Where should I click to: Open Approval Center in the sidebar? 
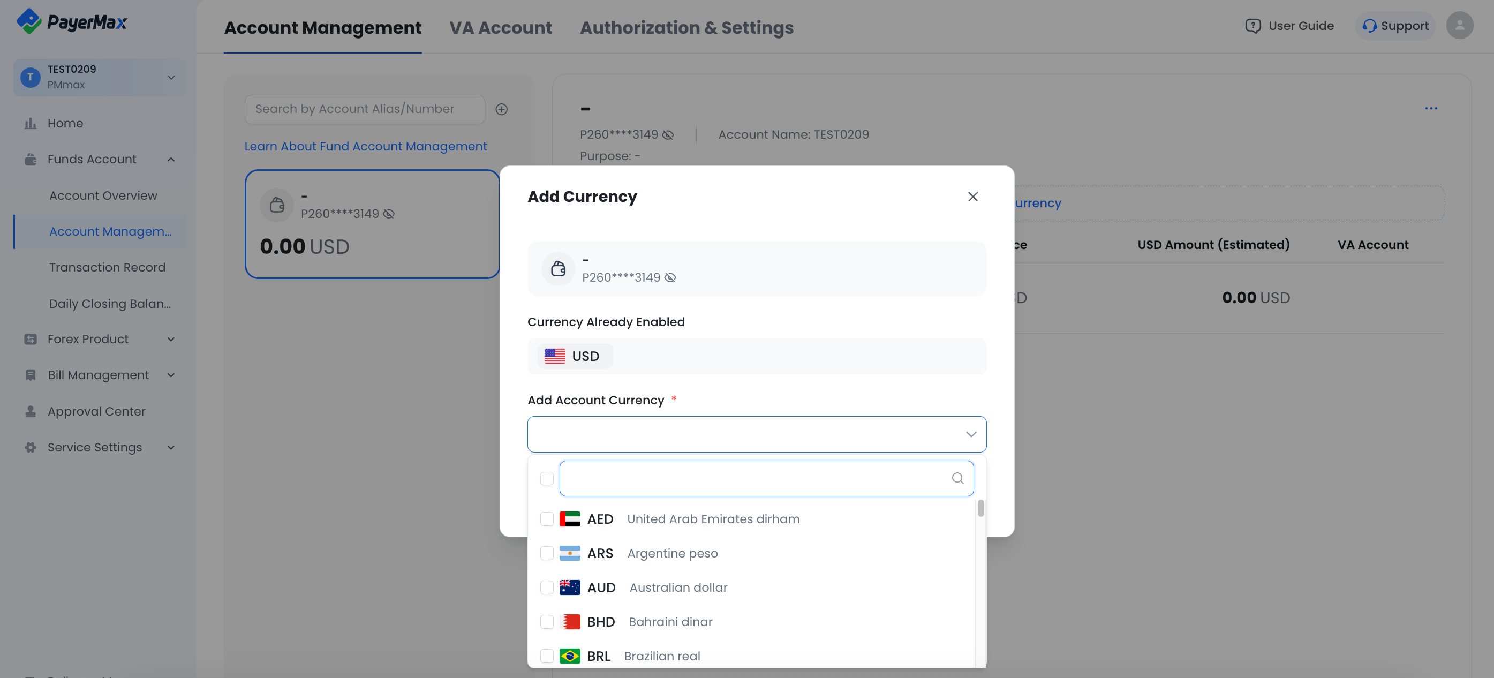[x=96, y=411]
